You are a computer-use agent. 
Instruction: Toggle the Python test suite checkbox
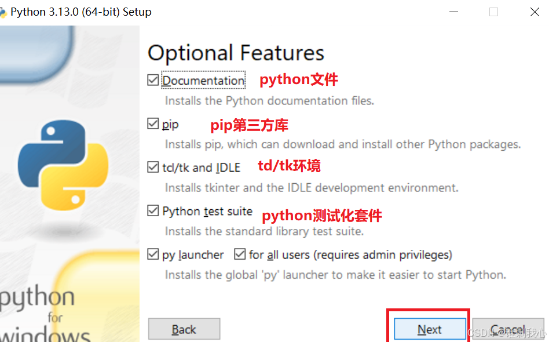(153, 210)
